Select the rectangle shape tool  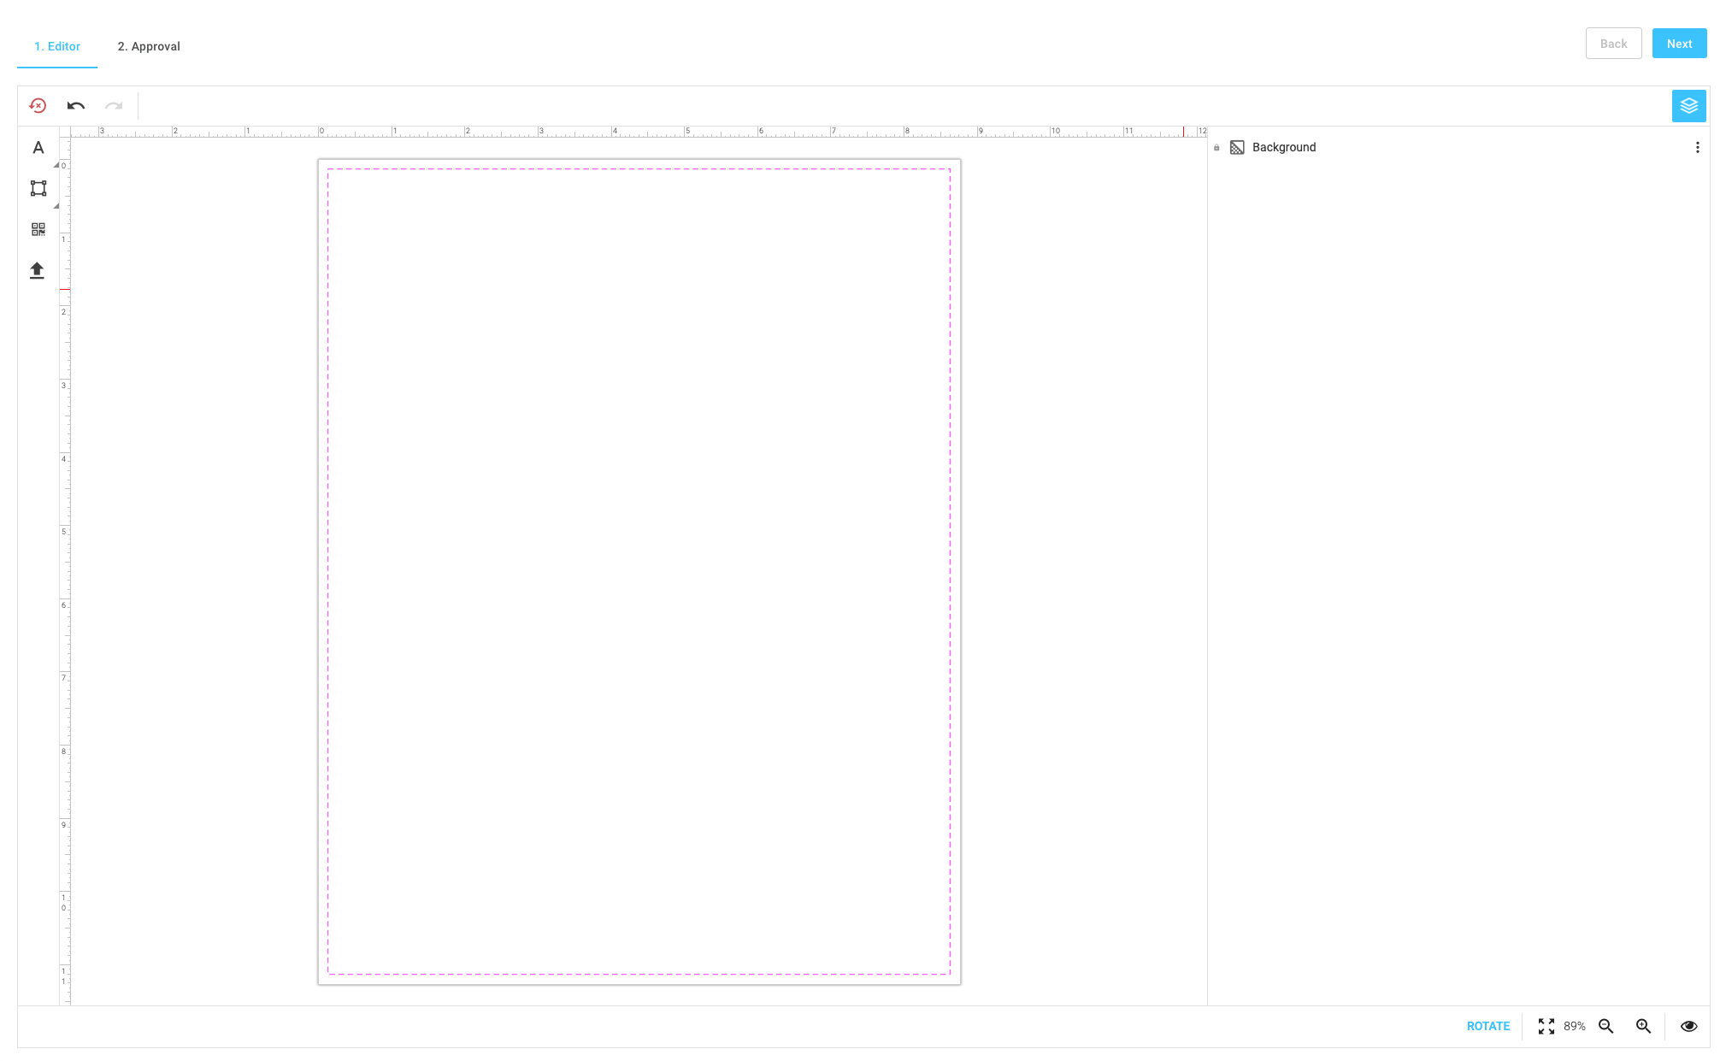[x=38, y=188]
